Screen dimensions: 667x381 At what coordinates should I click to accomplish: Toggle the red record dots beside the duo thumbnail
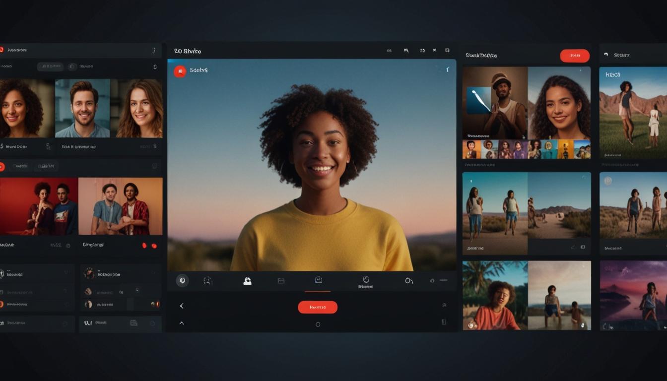coord(149,246)
